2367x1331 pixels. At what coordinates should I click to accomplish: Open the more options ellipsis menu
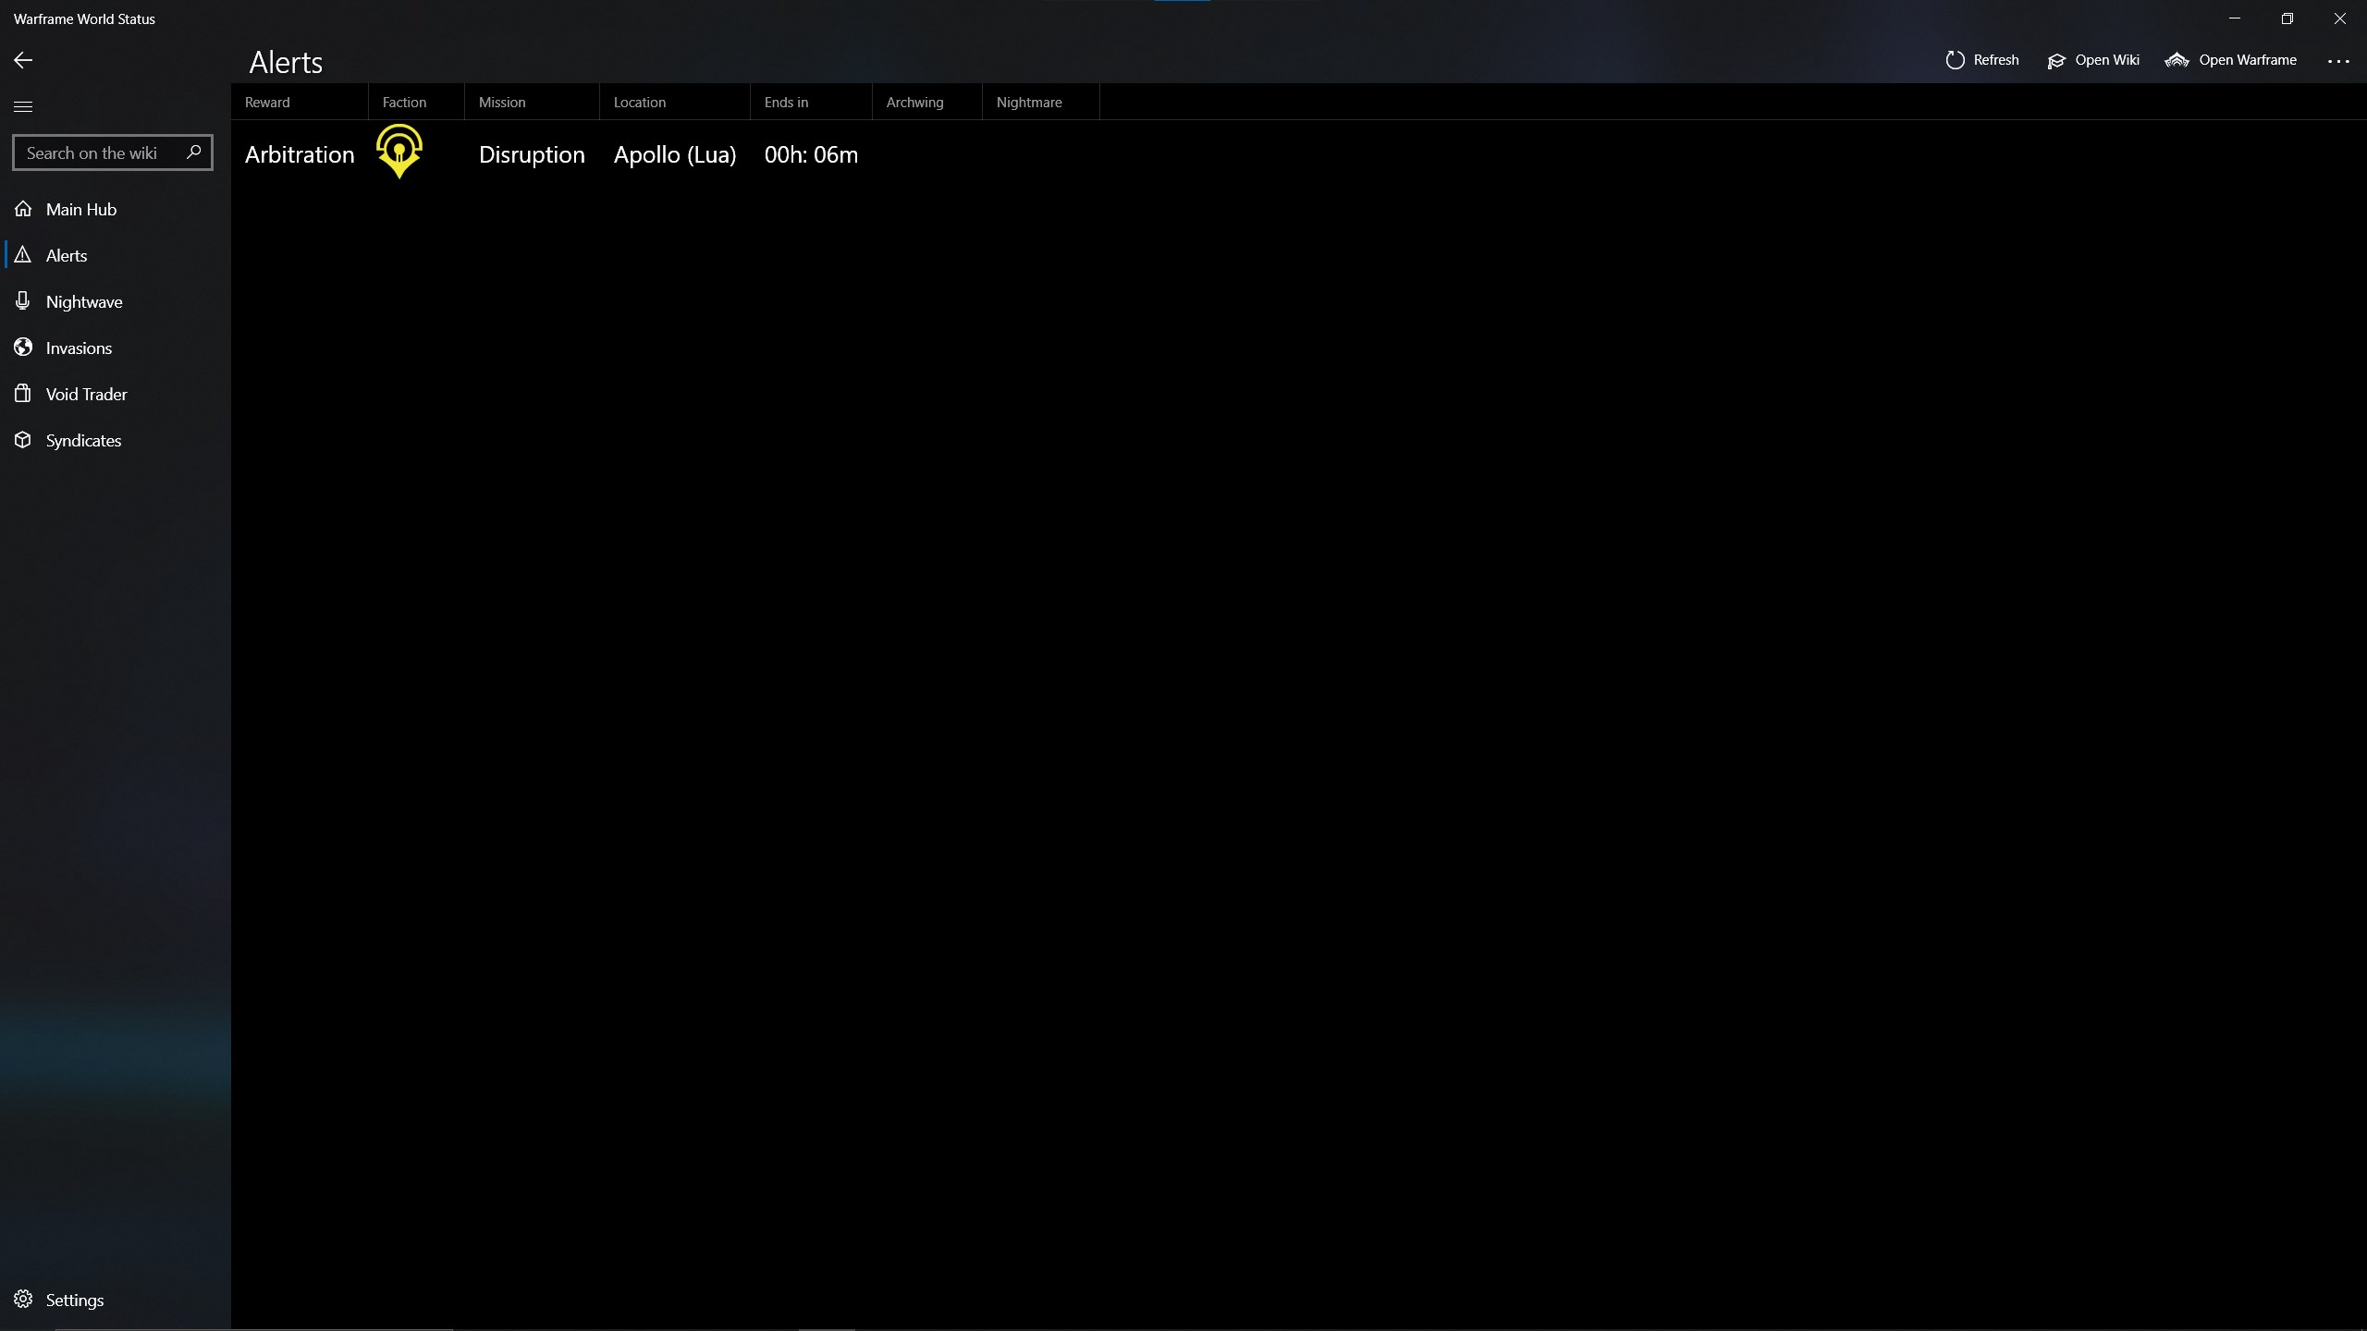click(2338, 59)
